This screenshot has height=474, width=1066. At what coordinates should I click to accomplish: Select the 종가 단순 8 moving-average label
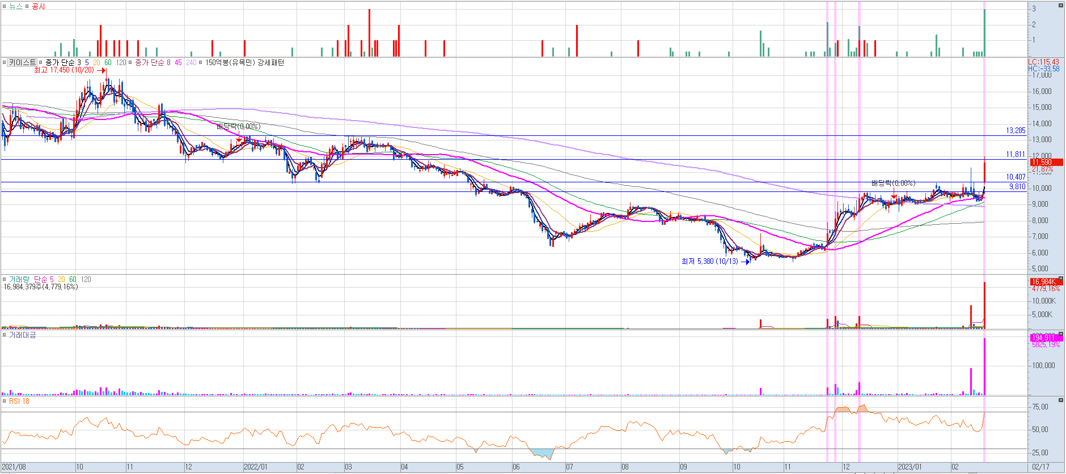153,62
